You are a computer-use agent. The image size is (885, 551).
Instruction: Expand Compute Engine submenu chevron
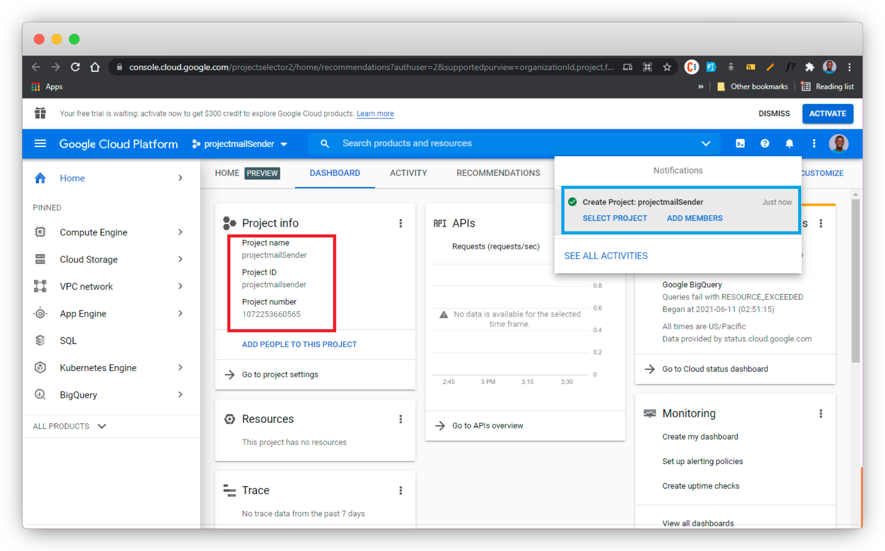tap(180, 232)
